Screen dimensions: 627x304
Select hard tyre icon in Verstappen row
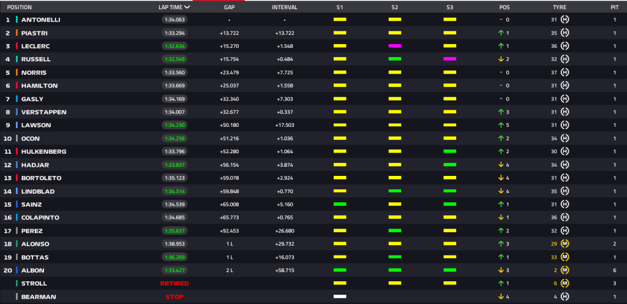565,112
